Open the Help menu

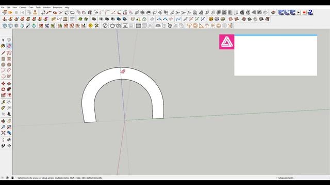[67, 7]
